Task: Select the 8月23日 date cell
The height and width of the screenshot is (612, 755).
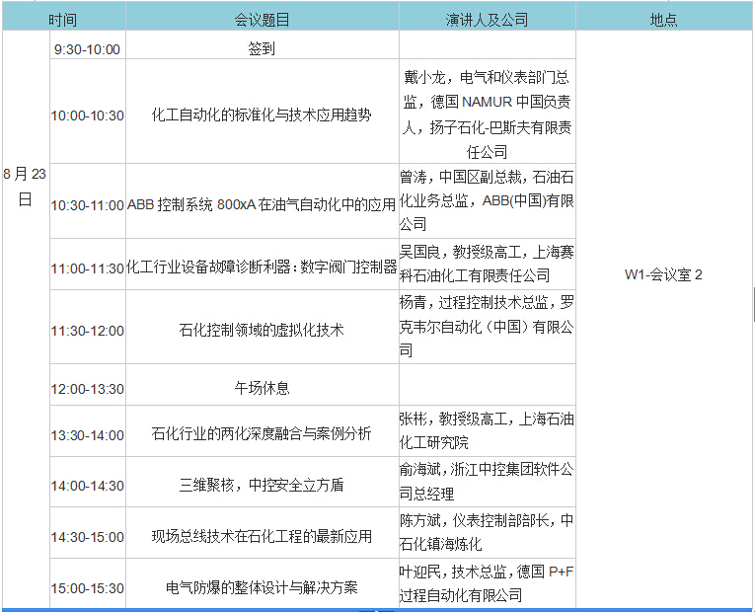Action: [x=26, y=319]
